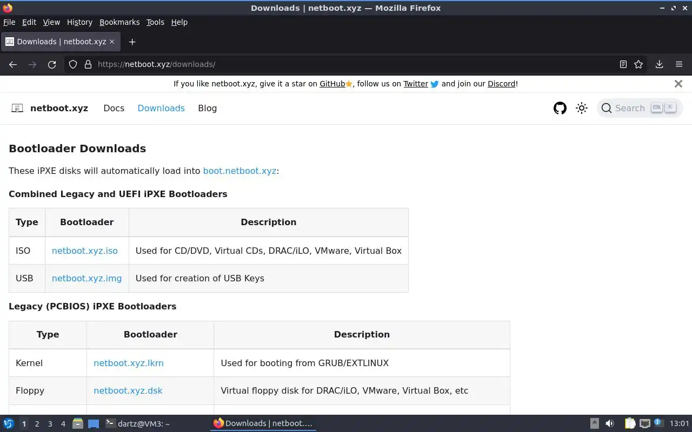Open the File menu
Screen dimensions: 692x432
point(9,22)
